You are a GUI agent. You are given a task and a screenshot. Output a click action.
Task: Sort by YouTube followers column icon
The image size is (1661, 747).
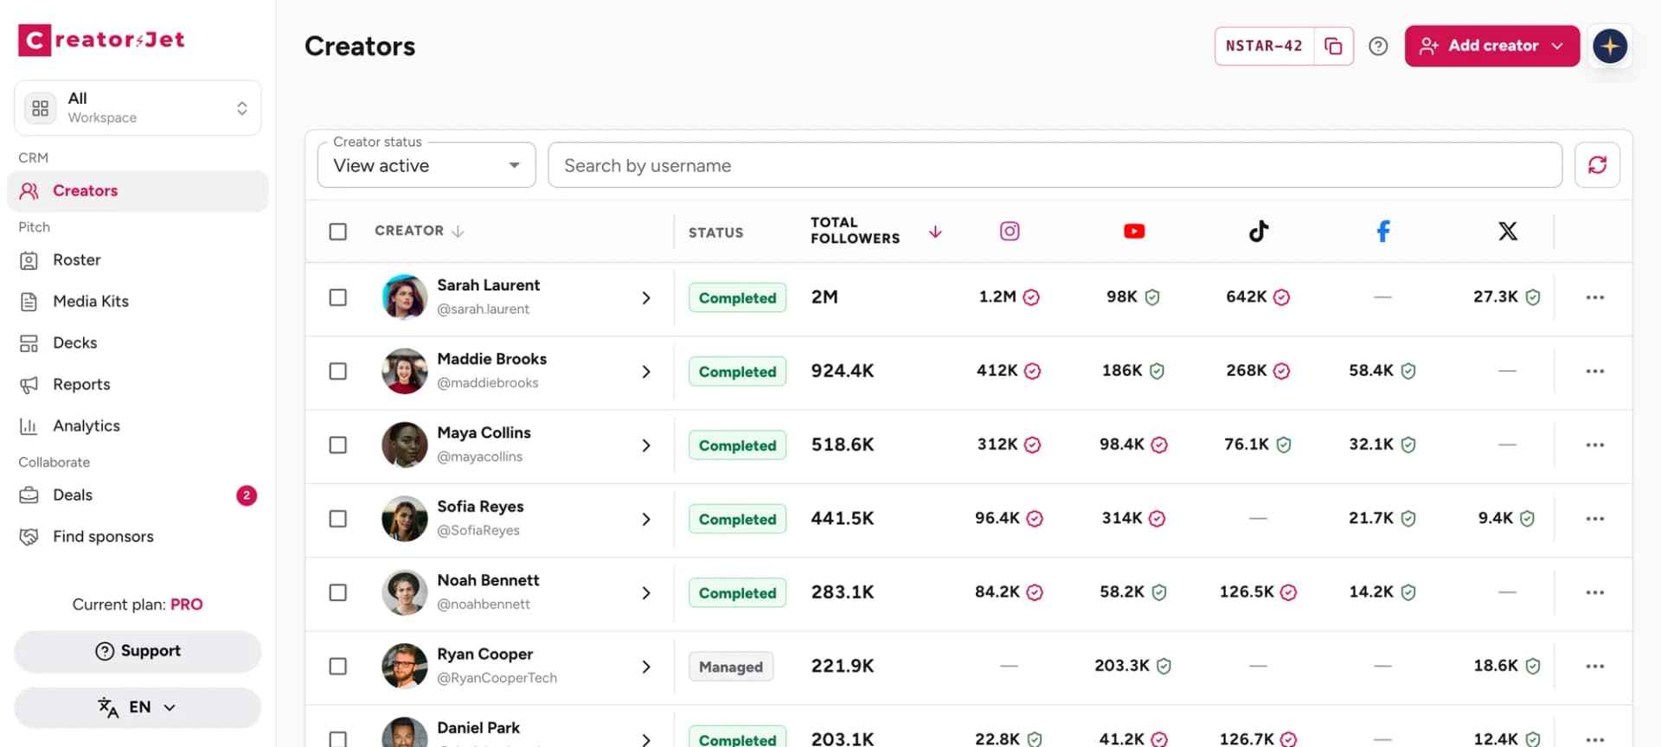click(1134, 231)
